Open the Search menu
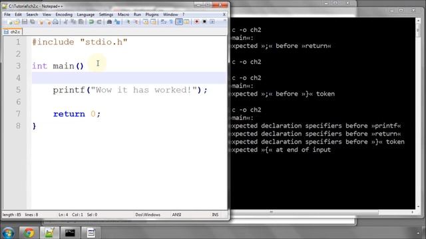The width and height of the screenshot is (426, 239). 32,15
